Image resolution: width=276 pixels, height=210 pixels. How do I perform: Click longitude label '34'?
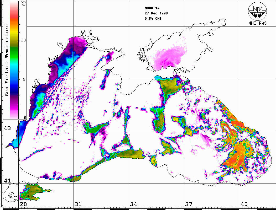click(133, 204)
